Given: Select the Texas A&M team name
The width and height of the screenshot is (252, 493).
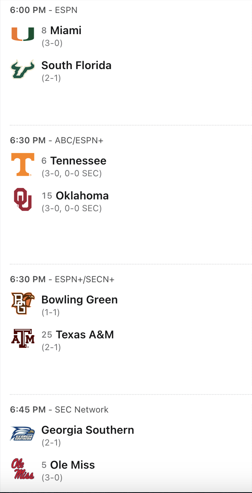Looking at the screenshot, I should click(x=85, y=334).
